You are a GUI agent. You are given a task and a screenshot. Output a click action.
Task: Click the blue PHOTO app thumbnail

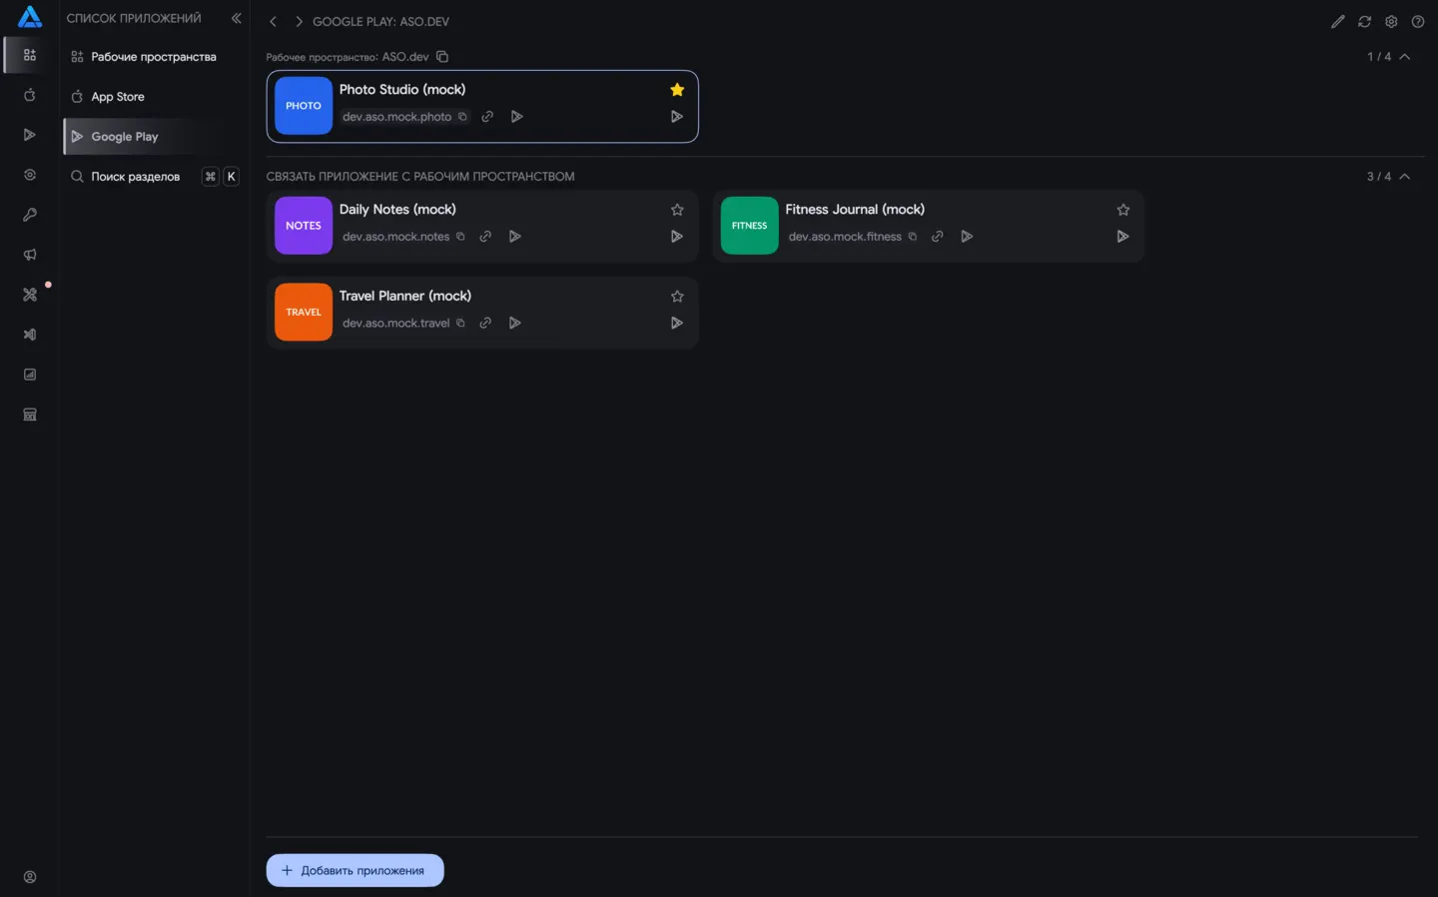[304, 106]
